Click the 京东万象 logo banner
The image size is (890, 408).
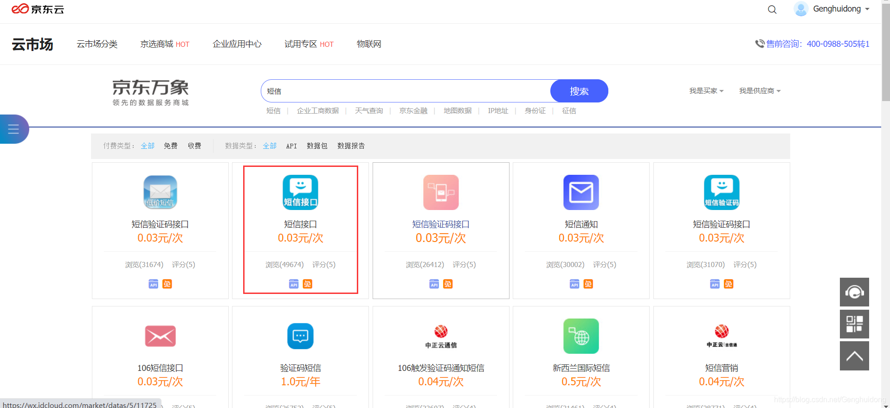pos(150,93)
